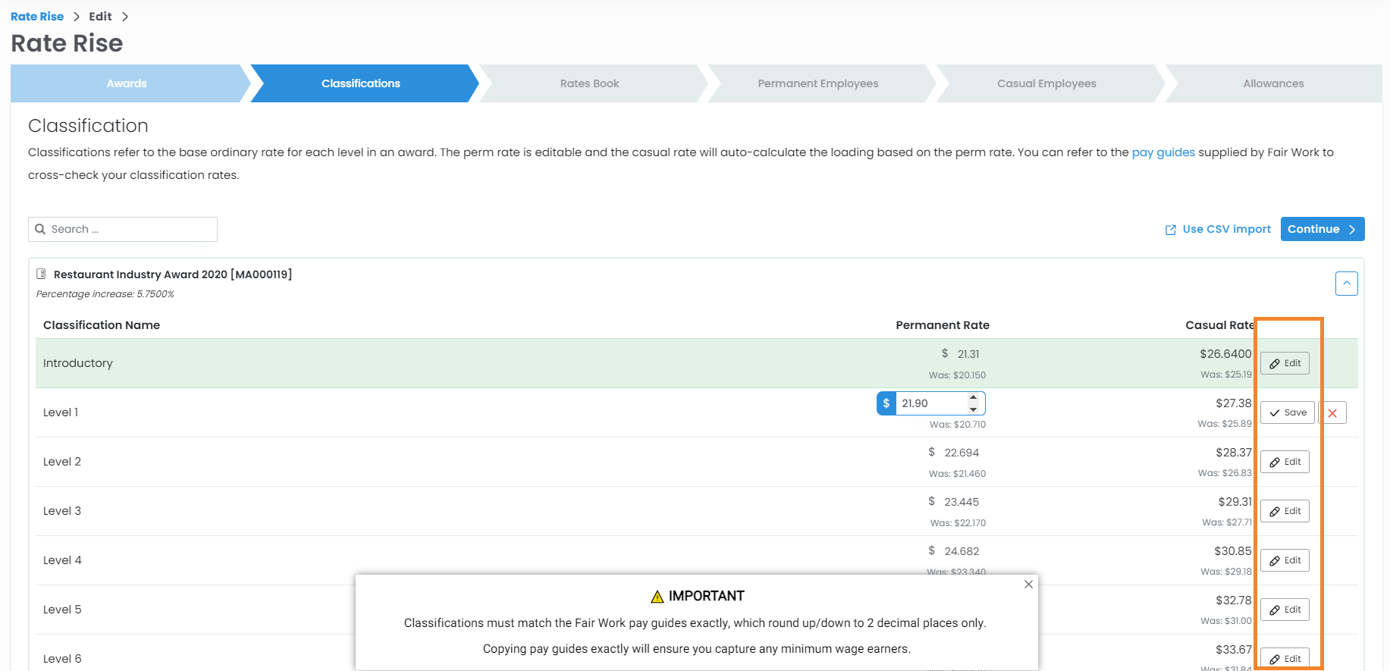Click the Continue button
Viewport: 1390px width, 671px height.
click(1322, 229)
